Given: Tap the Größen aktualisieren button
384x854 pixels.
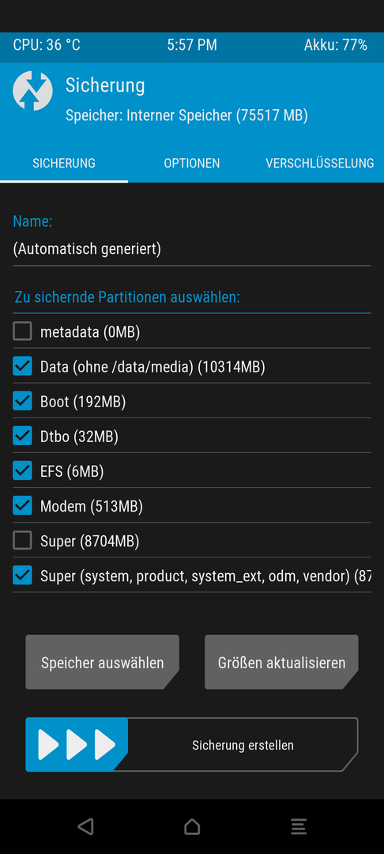Looking at the screenshot, I should [x=282, y=663].
